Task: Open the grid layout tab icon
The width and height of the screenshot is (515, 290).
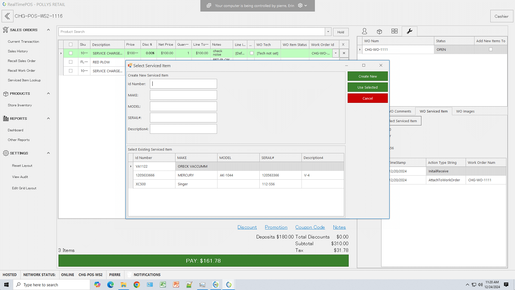Action: click(394, 31)
